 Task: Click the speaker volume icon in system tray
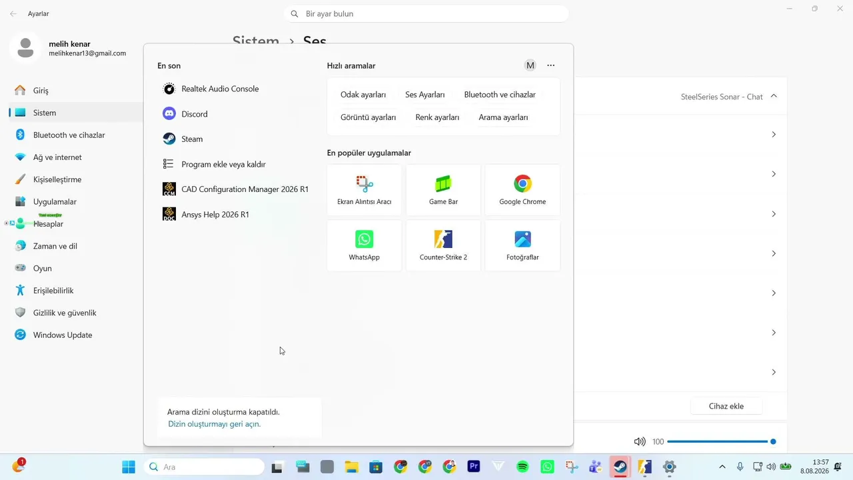coord(771,467)
